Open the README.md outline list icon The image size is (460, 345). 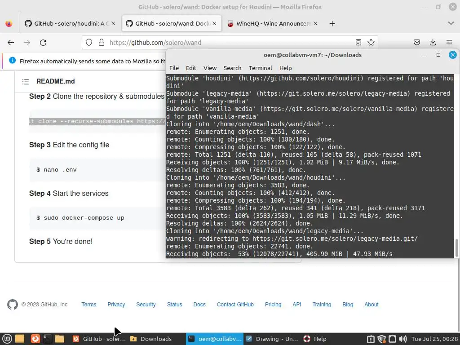click(26, 82)
